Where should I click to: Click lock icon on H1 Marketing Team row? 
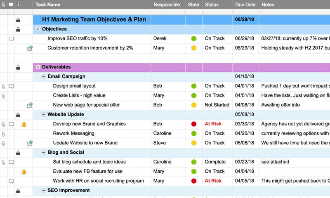(x=18, y=20)
